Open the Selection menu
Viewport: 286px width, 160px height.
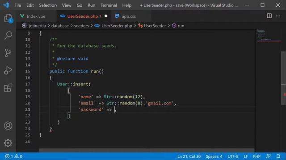[x=48, y=5]
